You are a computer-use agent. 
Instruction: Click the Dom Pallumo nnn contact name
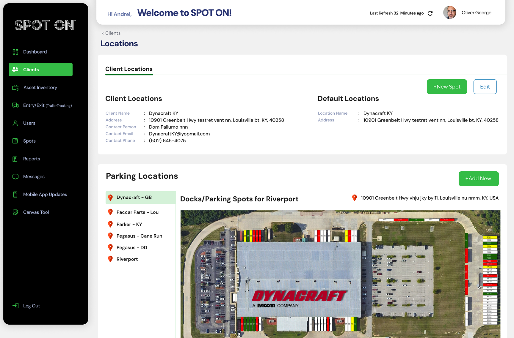pyautogui.click(x=168, y=127)
